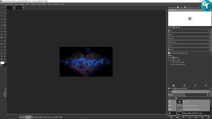The image size is (212, 119).
Task: Hide the Media_Militia_BTOB_013.jpg layer
Action: (170, 113)
